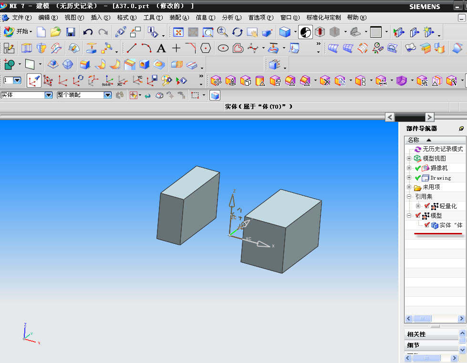Click the Delete Face synchronous modeling icon
Viewport: 467px width, 363px height.
pyautogui.click(x=325, y=81)
